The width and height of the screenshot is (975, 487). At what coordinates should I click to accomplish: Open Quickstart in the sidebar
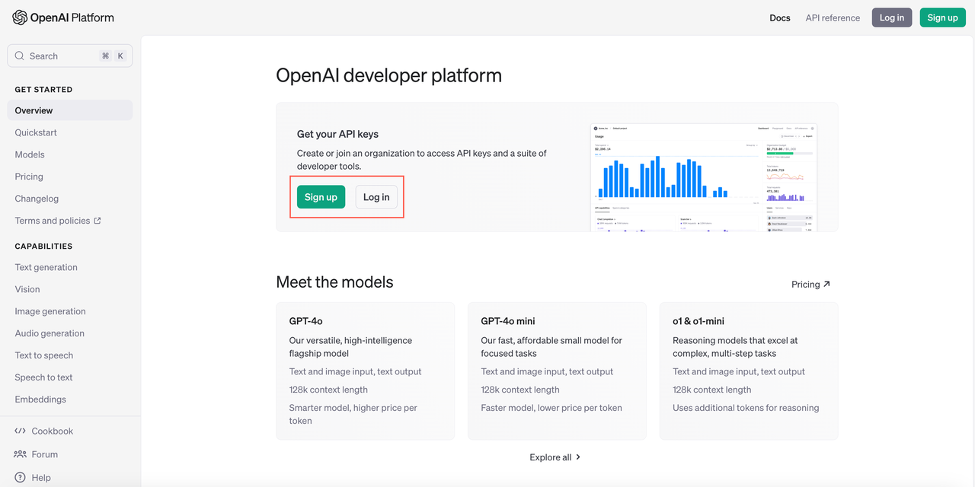pos(36,132)
